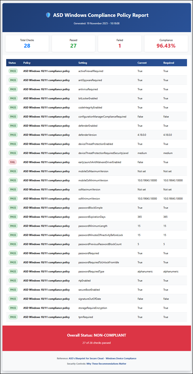193x374 pixels.
Task: Click current value 365 for passwordExpirationDays
Action: [140, 217]
